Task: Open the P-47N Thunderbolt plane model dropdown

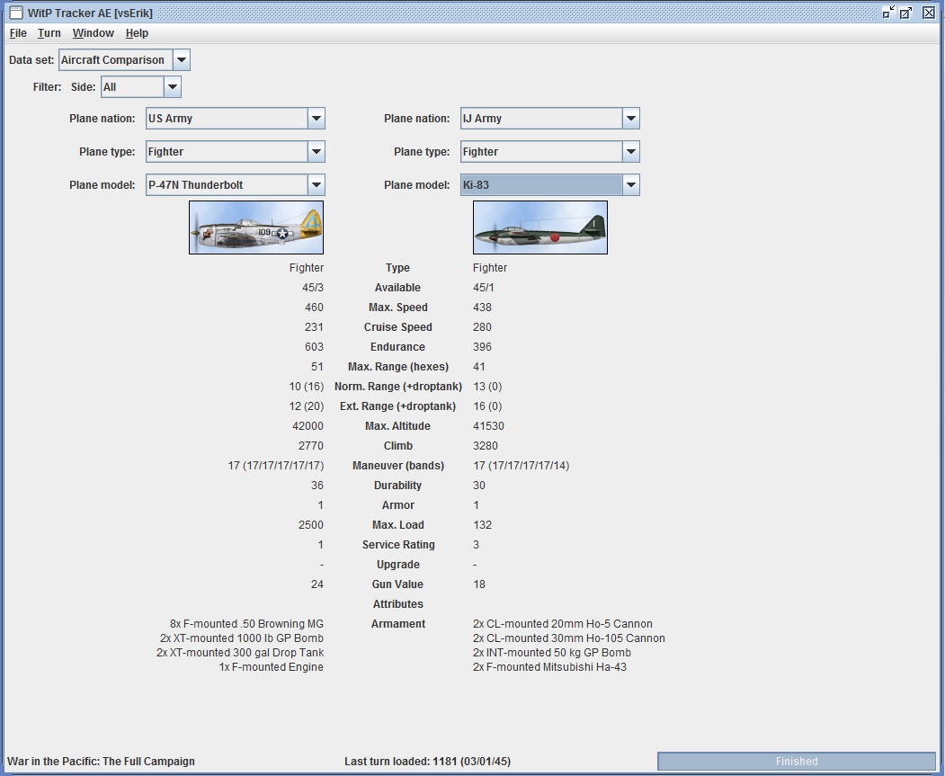Action: [236, 185]
